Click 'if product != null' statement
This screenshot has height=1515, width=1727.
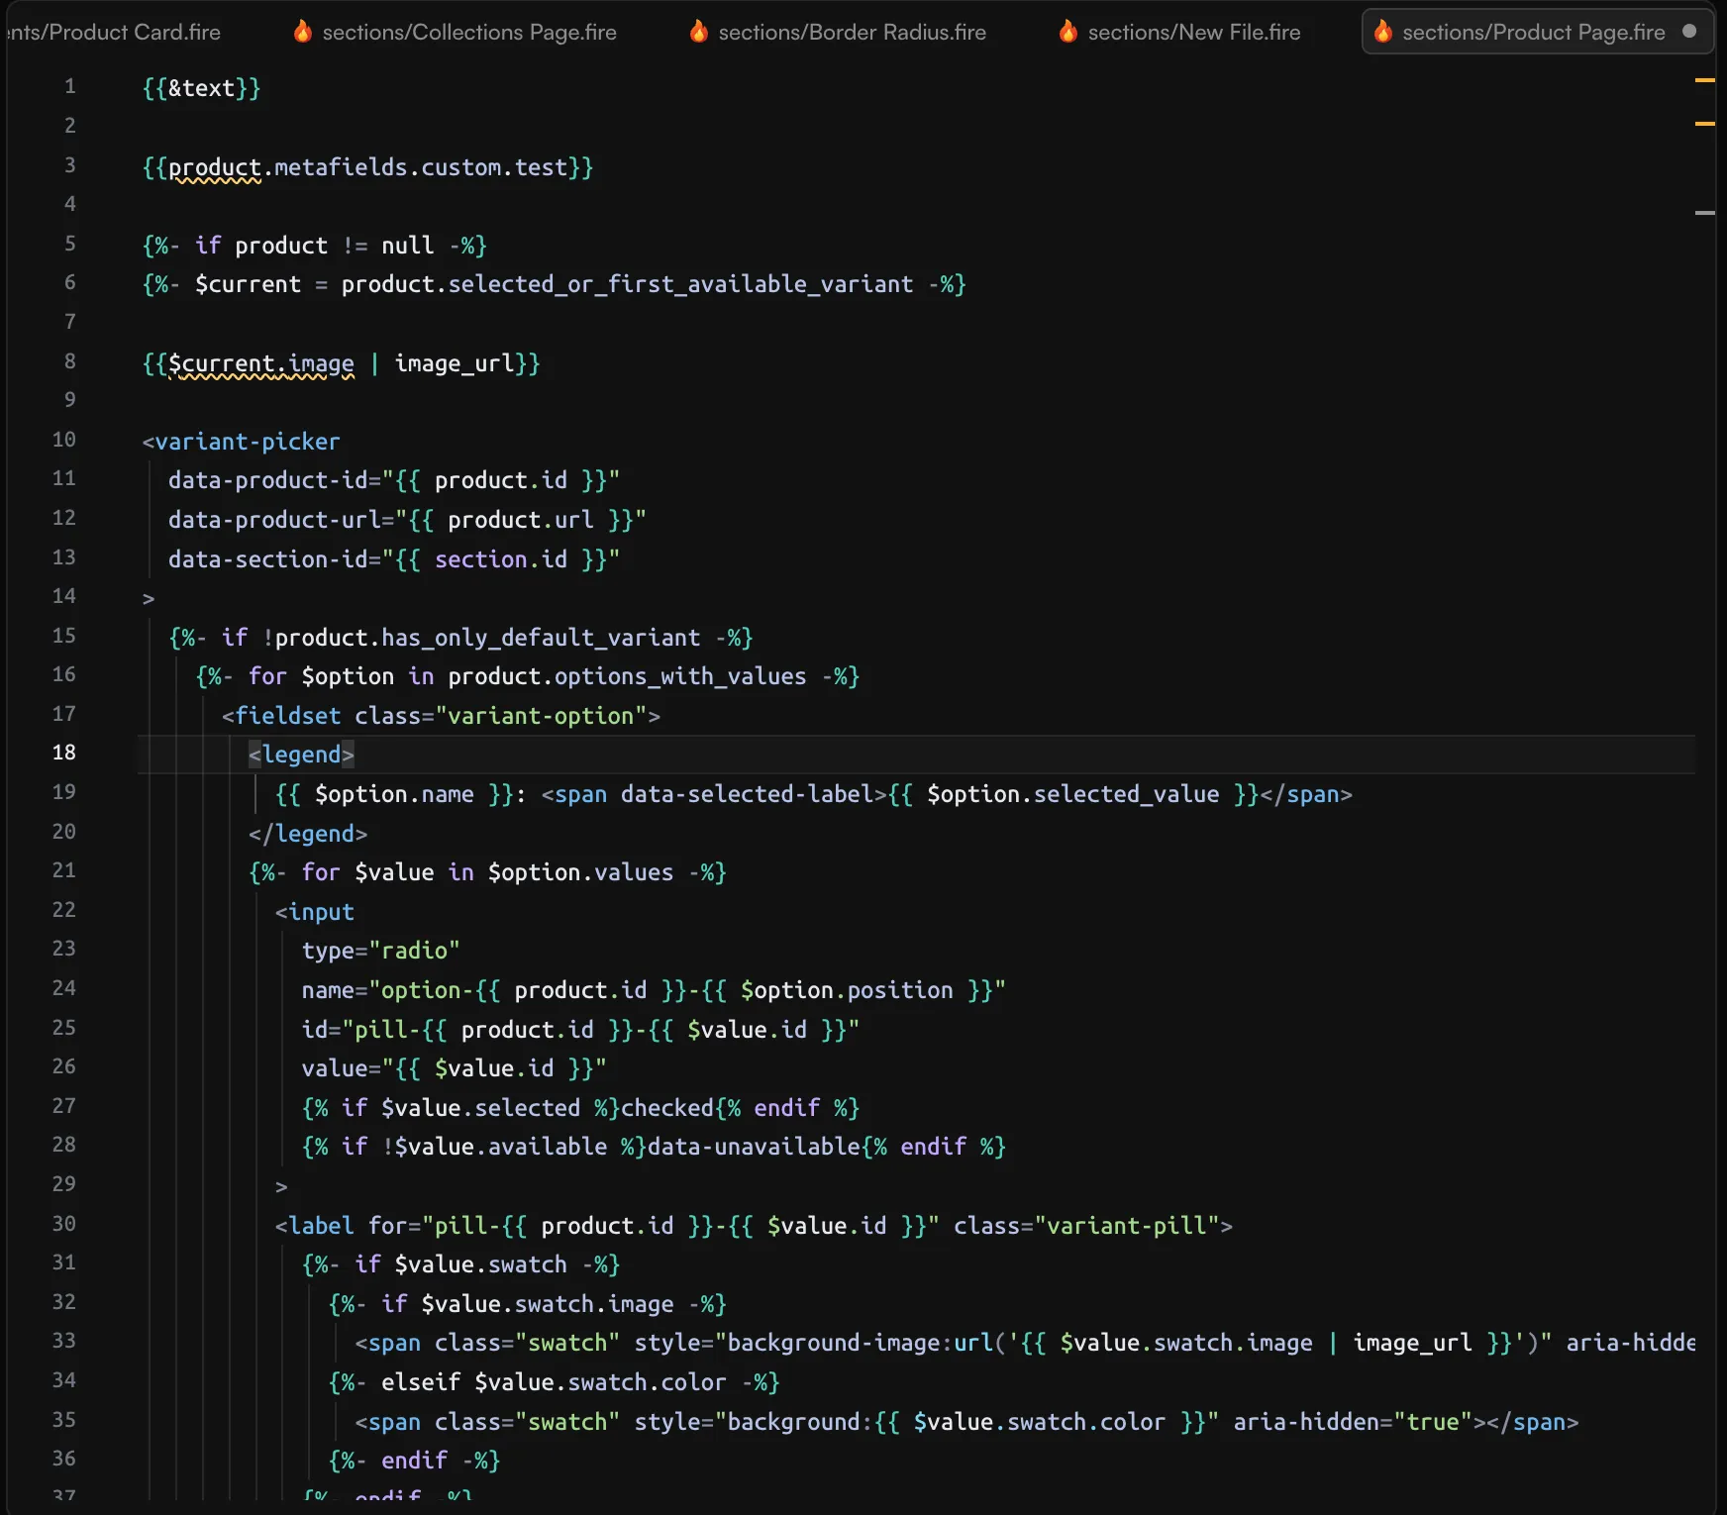315,246
